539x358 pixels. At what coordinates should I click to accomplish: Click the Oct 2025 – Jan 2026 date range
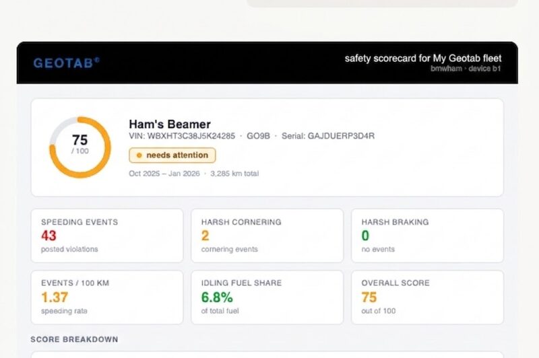click(164, 174)
